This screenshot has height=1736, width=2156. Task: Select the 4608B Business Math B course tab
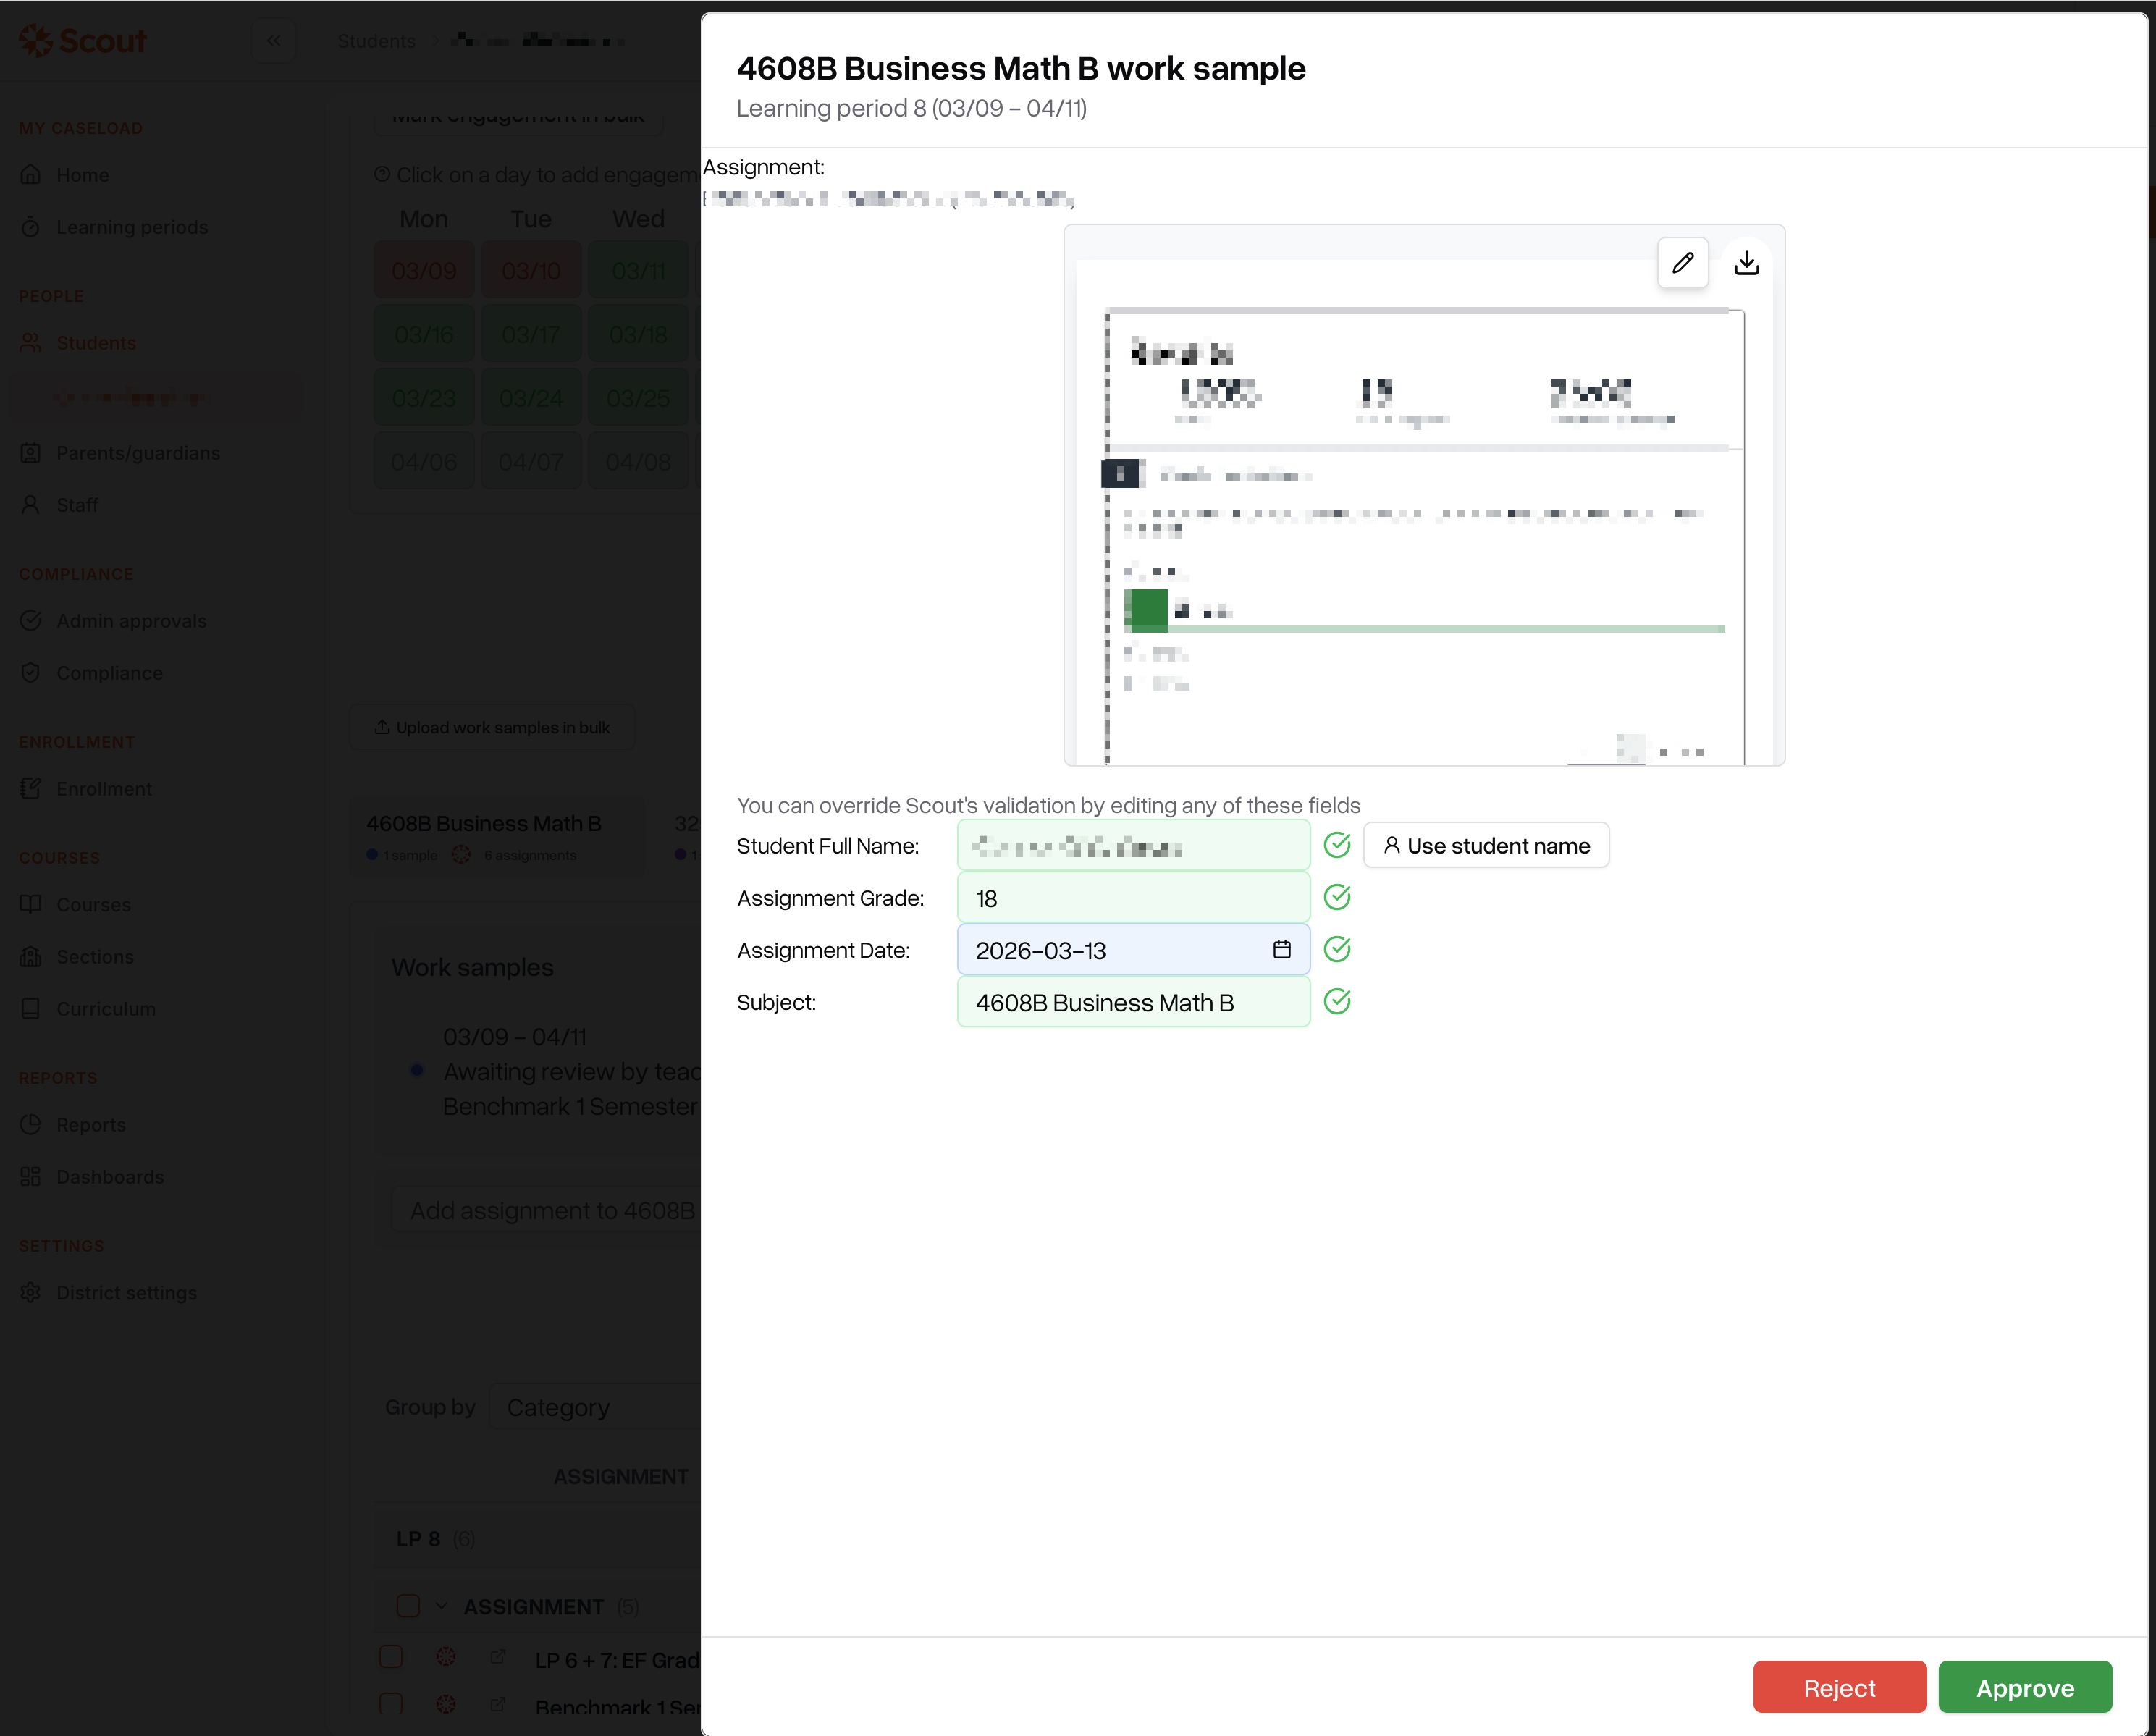pyautogui.click(x=498, y=836)
